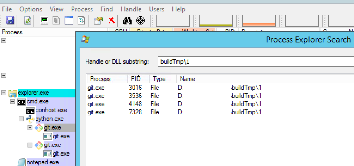Click the CPU usage mini graph in toolbar
The width and height of the screenshot is (354, 166).
(x=173, y=21)
